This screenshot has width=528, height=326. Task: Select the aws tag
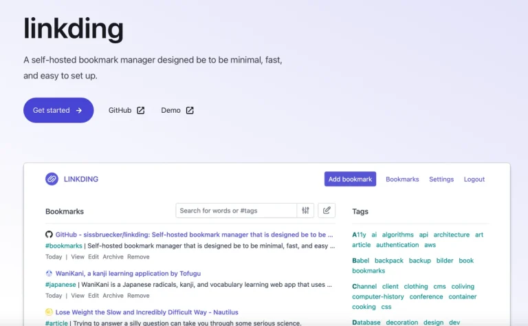[x=430, y=245]
